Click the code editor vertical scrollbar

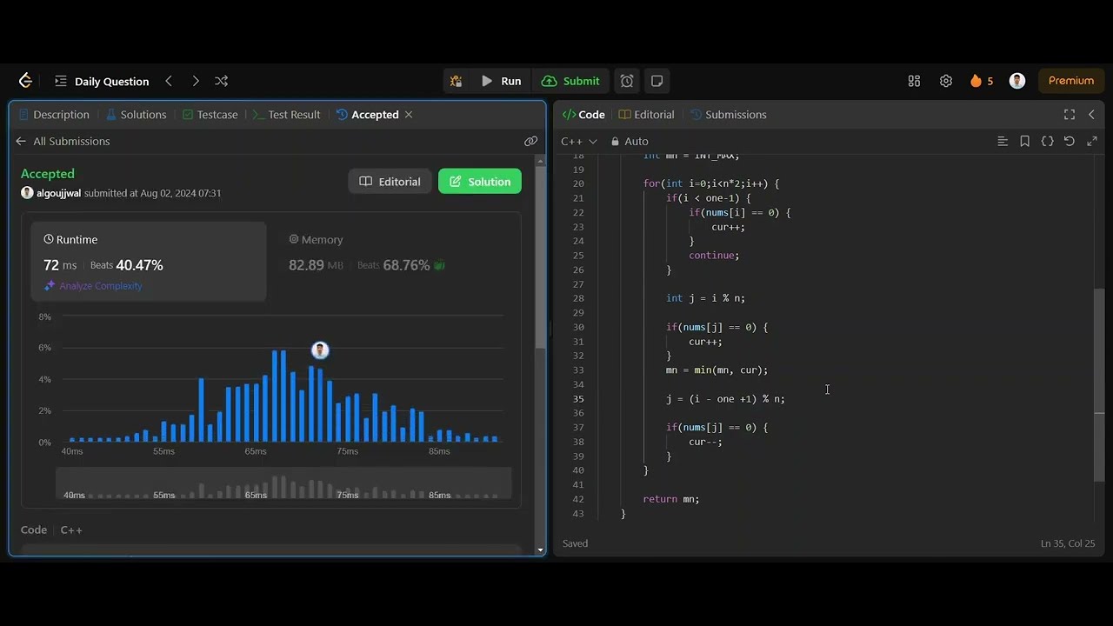pyautogui.click(x=1099, y=385)
